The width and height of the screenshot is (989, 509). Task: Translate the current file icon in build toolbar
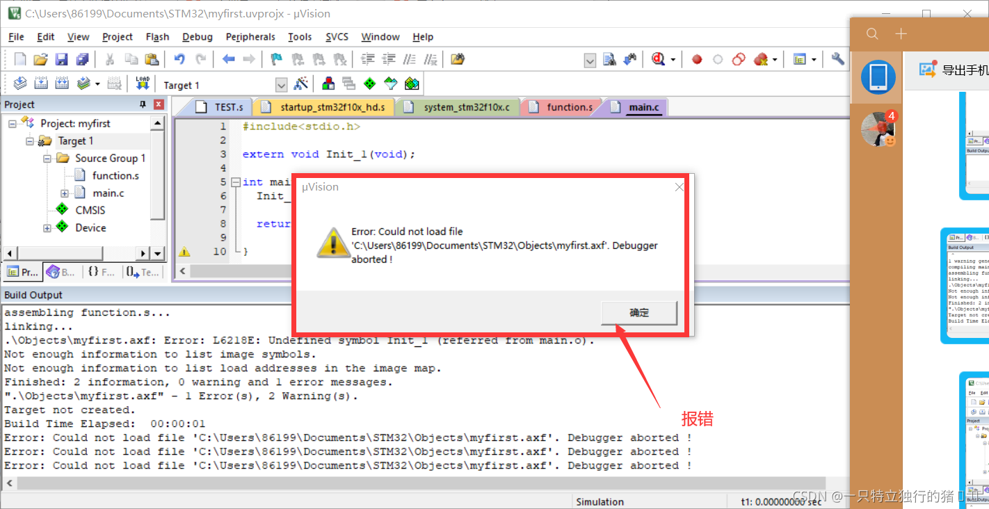coord(20,84)
